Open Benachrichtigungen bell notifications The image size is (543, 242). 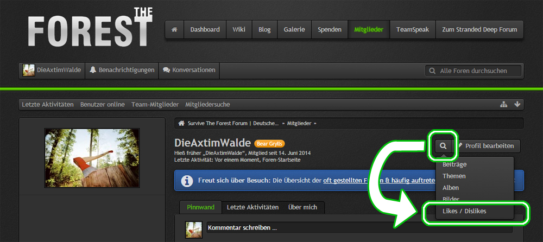tap(122, 70)
